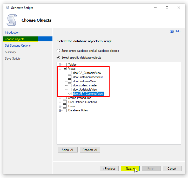Select the dbo.CustomerView label
Screen dimensions: 188x178
[84, 81]
